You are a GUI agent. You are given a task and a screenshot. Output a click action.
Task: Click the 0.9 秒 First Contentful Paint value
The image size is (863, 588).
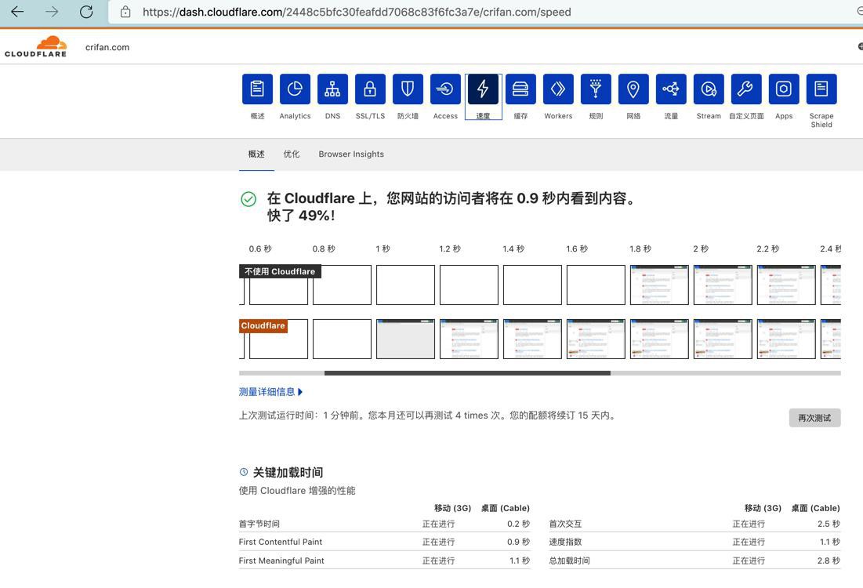click(x=518, y=542)
